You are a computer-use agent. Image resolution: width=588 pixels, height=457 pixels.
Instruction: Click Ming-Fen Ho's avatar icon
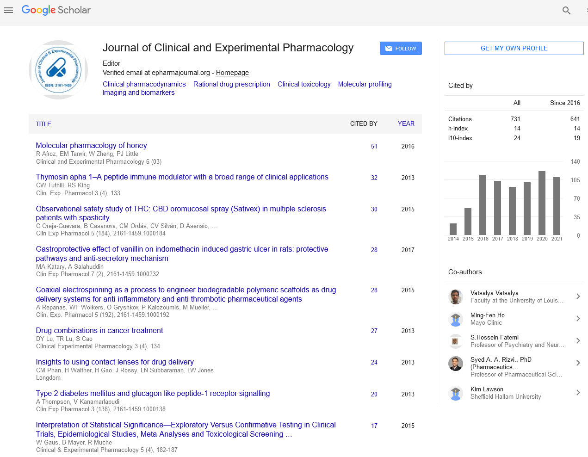pos(456,319)
